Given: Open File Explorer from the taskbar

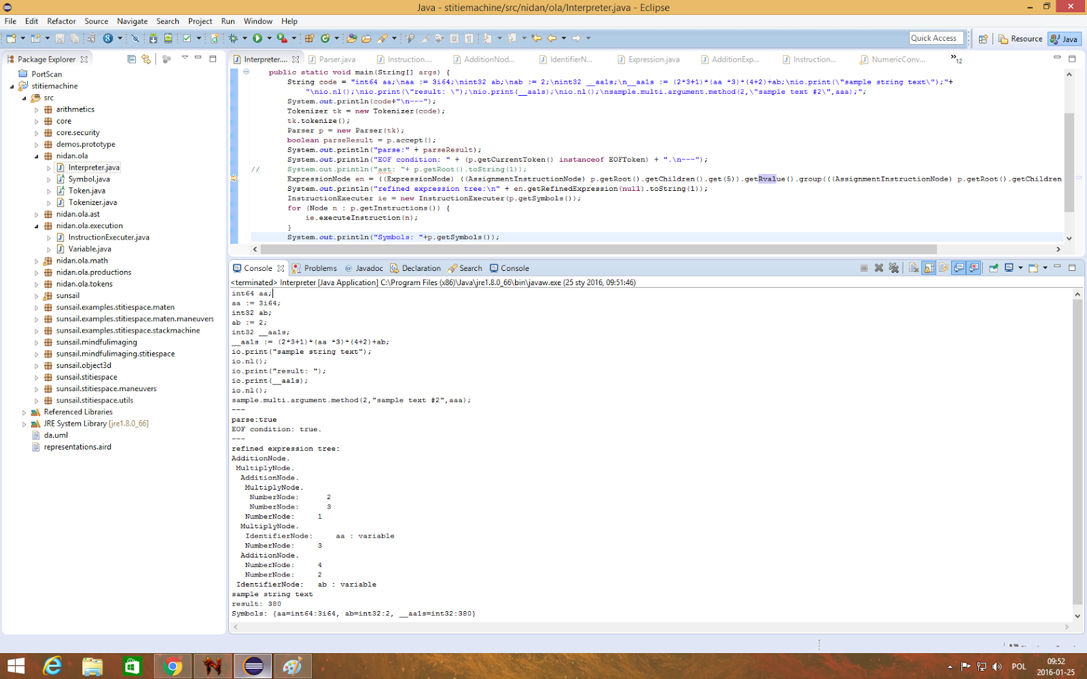Looking at the screenshot, I should (x=92, y=666).
